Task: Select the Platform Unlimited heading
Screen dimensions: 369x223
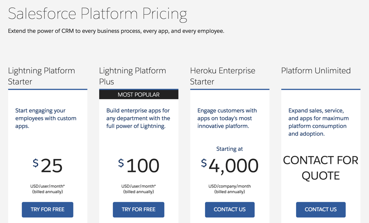Action: tap(316, 71)
